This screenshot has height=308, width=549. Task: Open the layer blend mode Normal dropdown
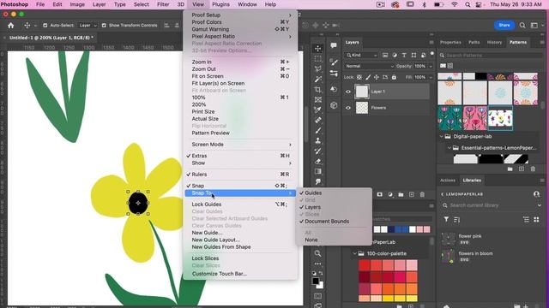click(369, 66)
